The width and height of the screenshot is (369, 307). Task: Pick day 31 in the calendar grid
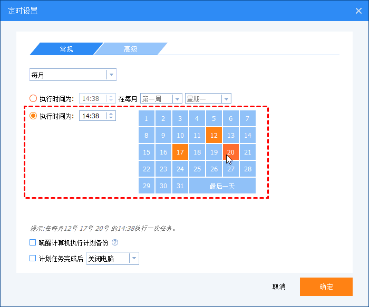(x=180, y=186)
